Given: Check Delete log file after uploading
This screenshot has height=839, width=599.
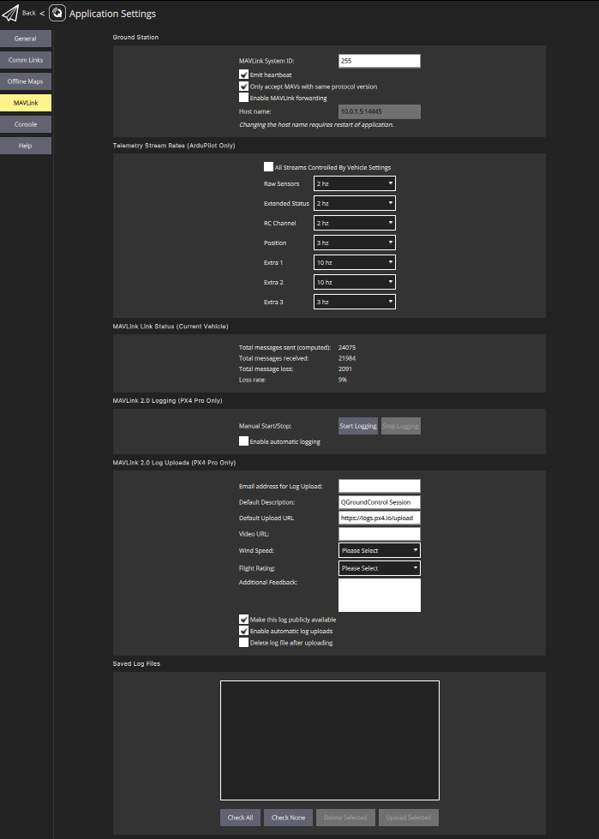Looking at the screenshot, I should click(243, 642).
